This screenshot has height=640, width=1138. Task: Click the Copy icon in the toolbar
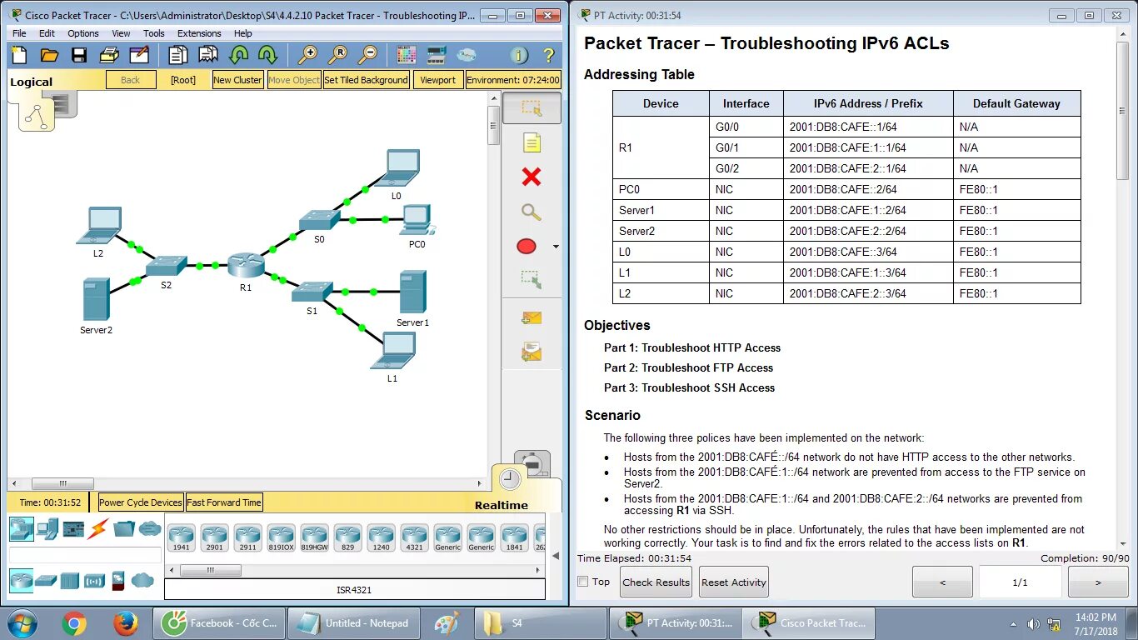tap(177, 56)
